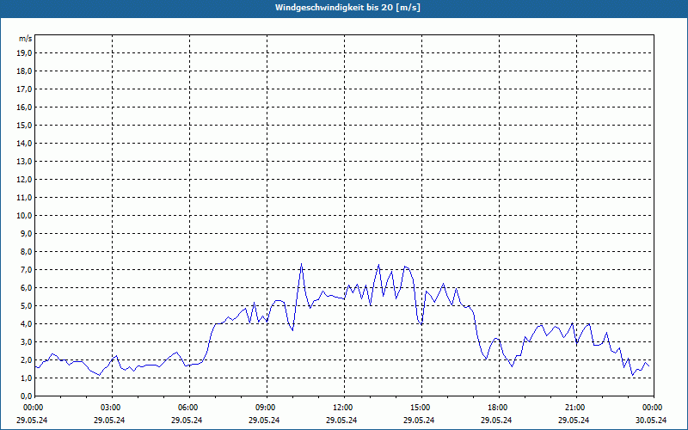Click the "00:00" time label above 29.05.24
This screenshot has height=430, width=688.
click(x=34, y=408)
